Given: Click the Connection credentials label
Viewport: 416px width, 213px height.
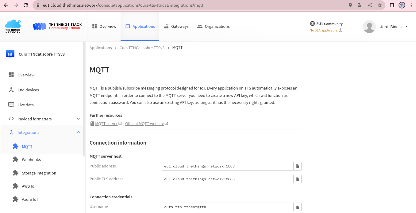Looking at the screenshot, I should [111, 197].
